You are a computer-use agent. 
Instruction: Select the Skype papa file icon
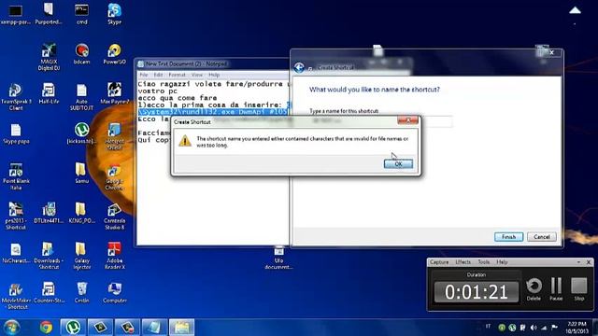tap(16, 133)
